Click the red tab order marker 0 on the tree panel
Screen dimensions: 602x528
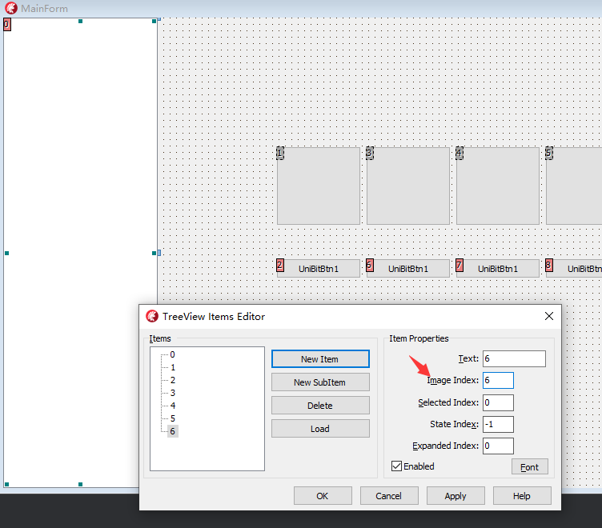pos(7,25)
